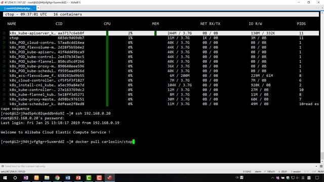Launch Google Chrome from the taskbar
This screenshot has width=324, height=182.
(x=57, y=177)
